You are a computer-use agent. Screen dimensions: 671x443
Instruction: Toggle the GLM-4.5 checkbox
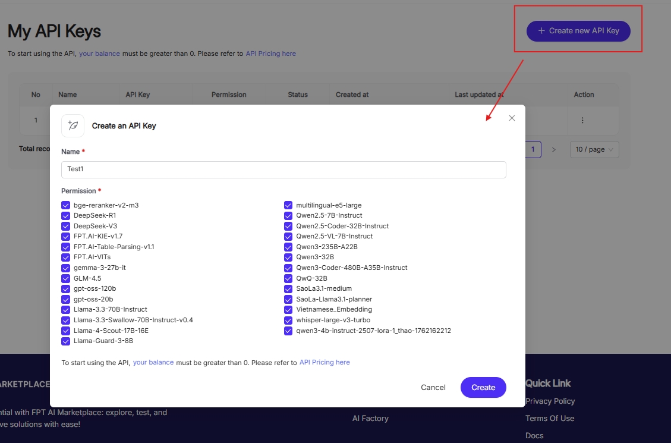(66, 278)
